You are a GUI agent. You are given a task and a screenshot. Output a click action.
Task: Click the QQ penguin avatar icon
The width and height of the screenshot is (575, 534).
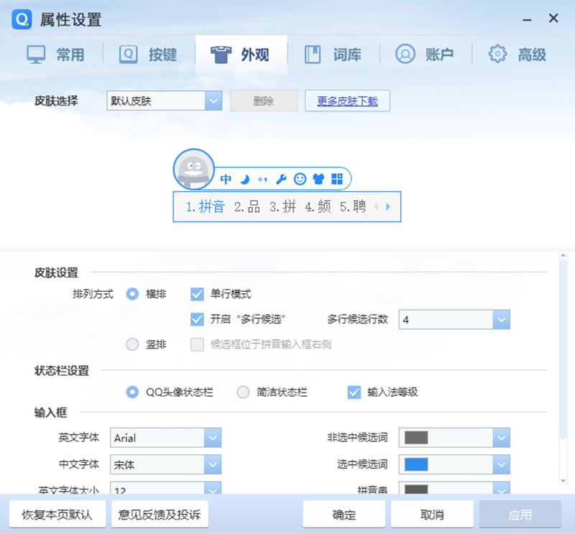pyautogui.click(x=193, y=169)
